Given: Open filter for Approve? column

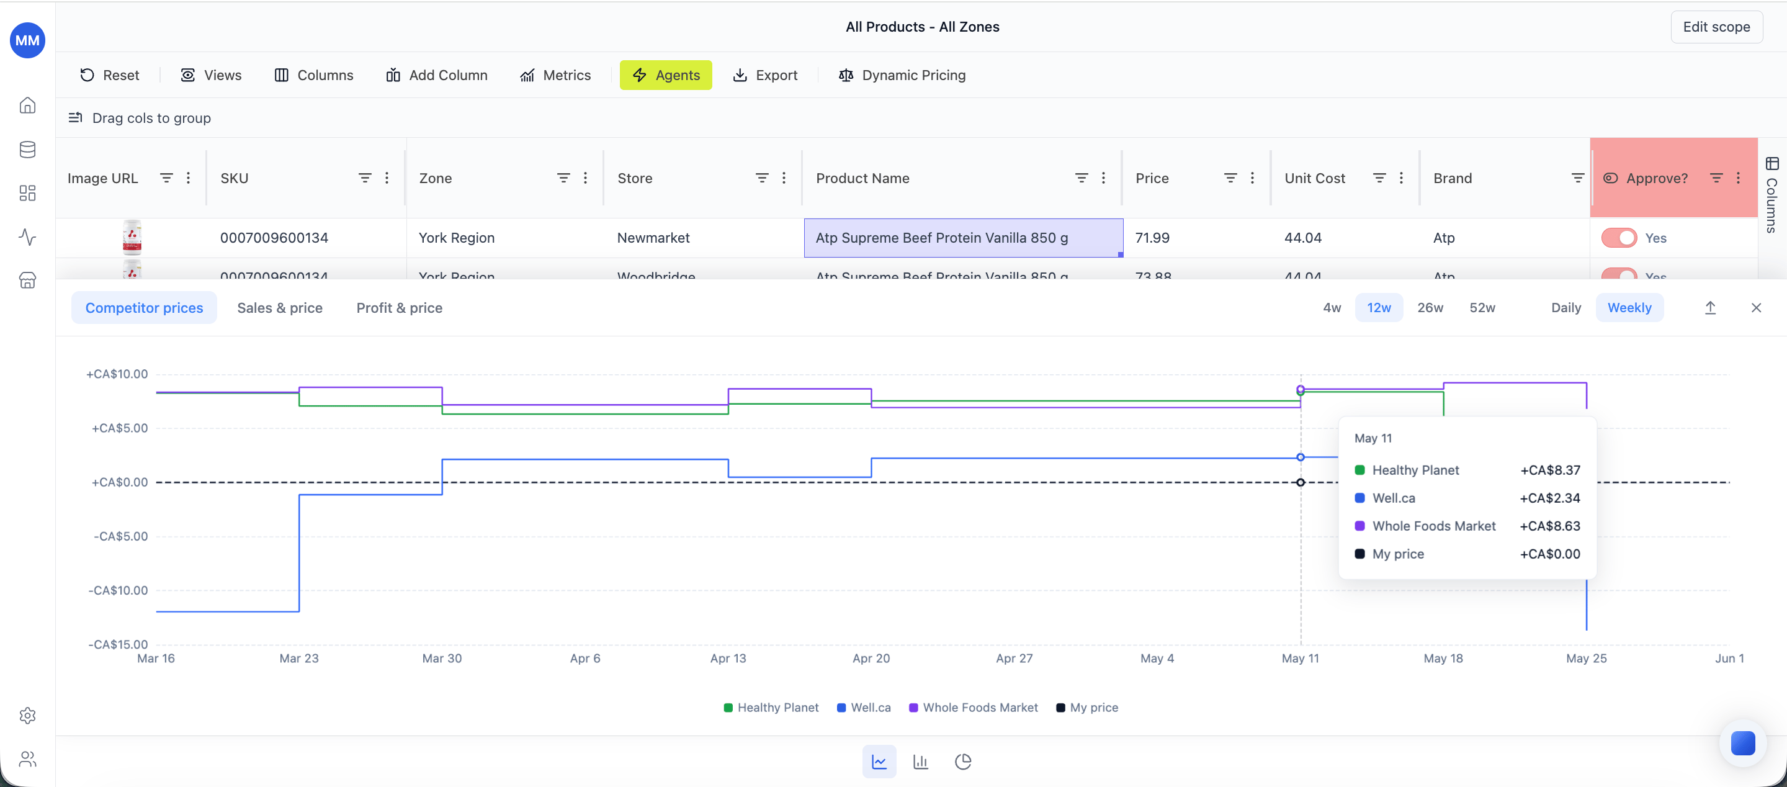Looking at the screenshot, I should pyautogui.click(x=1716, y=178).
